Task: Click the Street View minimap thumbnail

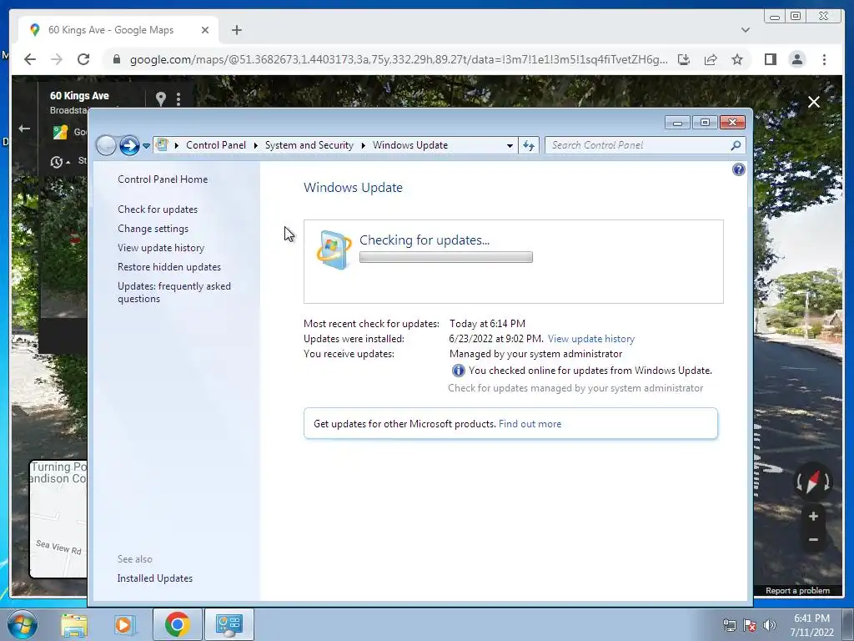Action: [x=58, y=518]
